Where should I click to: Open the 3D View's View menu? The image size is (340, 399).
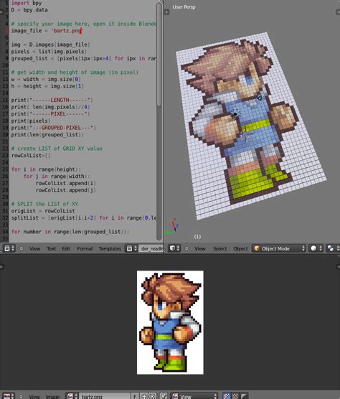coord(200,248)
